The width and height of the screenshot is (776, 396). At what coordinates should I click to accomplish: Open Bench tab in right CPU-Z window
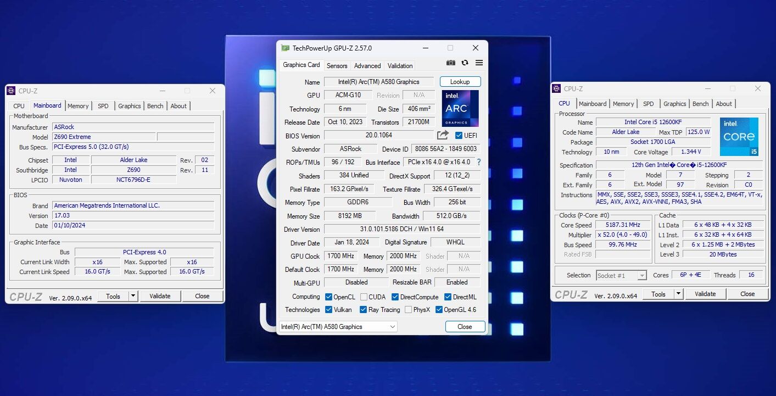(x=701, y=104)
